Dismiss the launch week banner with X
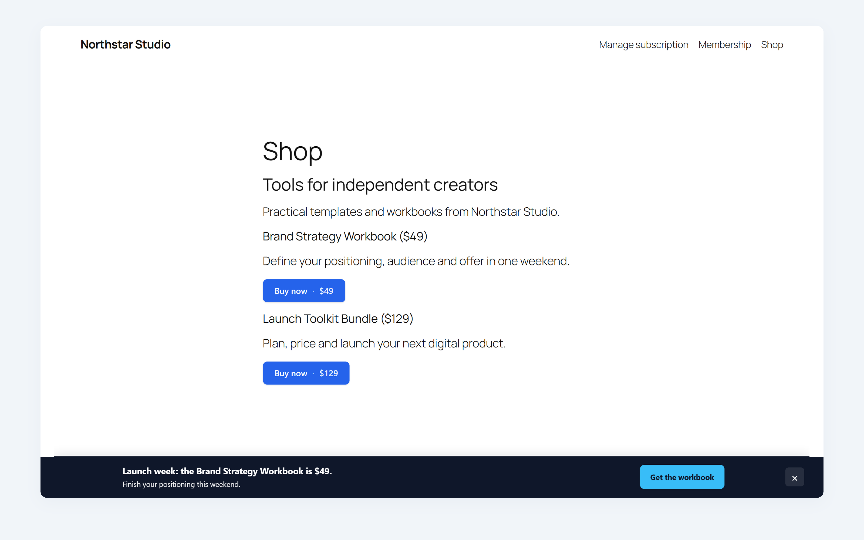864x540 pixels. 794,477
